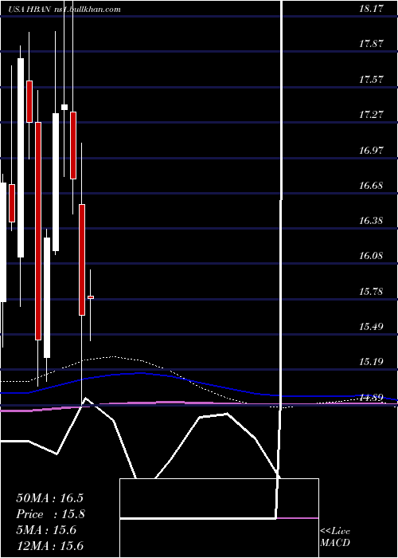Click the small red doji candle near 15.78
Viewport: 398px width, 558px height.
point(91,297)
